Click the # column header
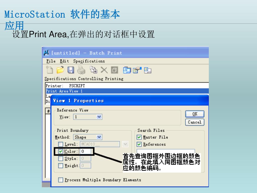The image size is (257, 193). tap(48, 111)
